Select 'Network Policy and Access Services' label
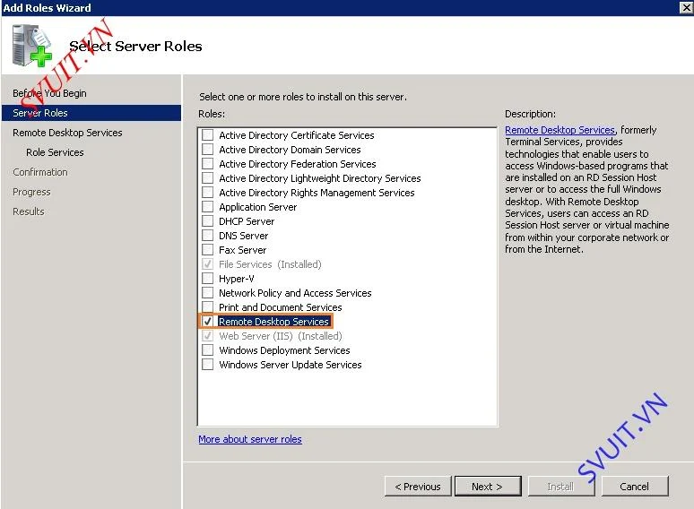 295,293
